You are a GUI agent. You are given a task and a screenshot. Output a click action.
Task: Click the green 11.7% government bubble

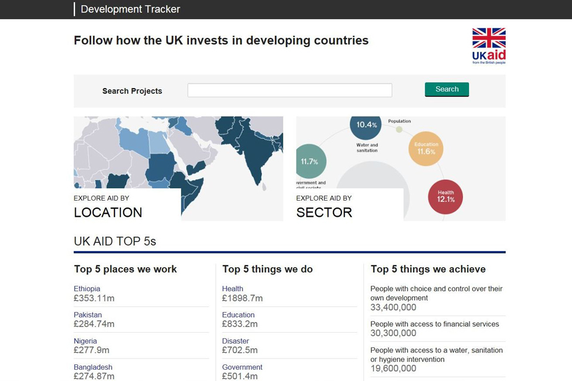click(309, 161)
